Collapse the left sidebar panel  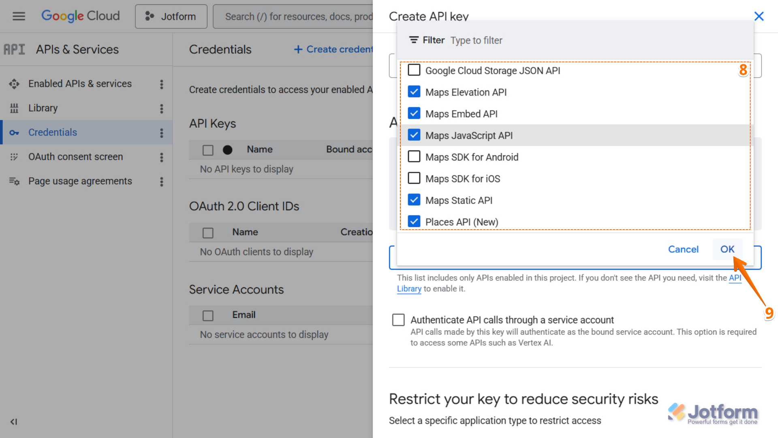click(x=13, y=422)
